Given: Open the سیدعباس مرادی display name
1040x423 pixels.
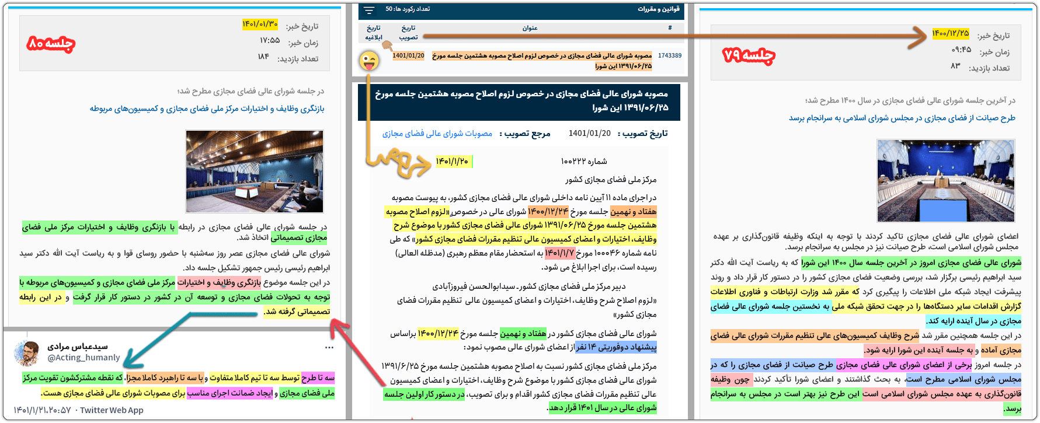Looking at the screenshot, I should 78,347.
